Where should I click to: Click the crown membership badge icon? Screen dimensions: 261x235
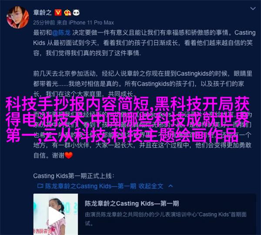coord(67,13)
